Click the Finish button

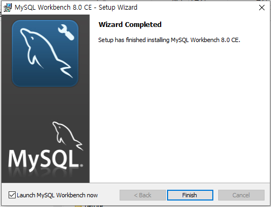[x=190, y=195]
